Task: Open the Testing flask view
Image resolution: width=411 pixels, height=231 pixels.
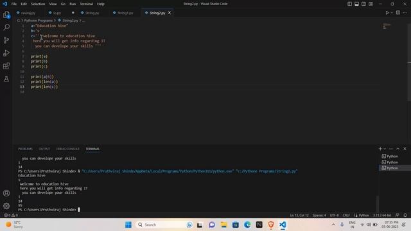Action: (x=6, y=78)
